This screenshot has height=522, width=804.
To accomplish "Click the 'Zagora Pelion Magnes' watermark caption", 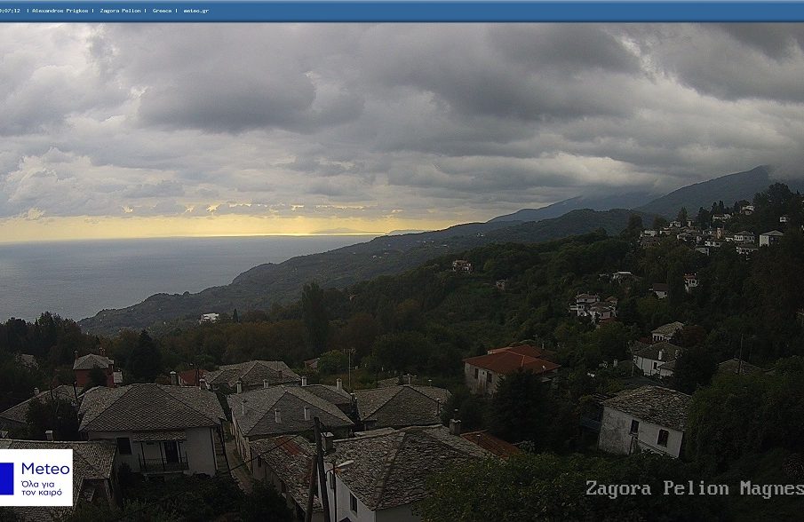I will 693,489.
